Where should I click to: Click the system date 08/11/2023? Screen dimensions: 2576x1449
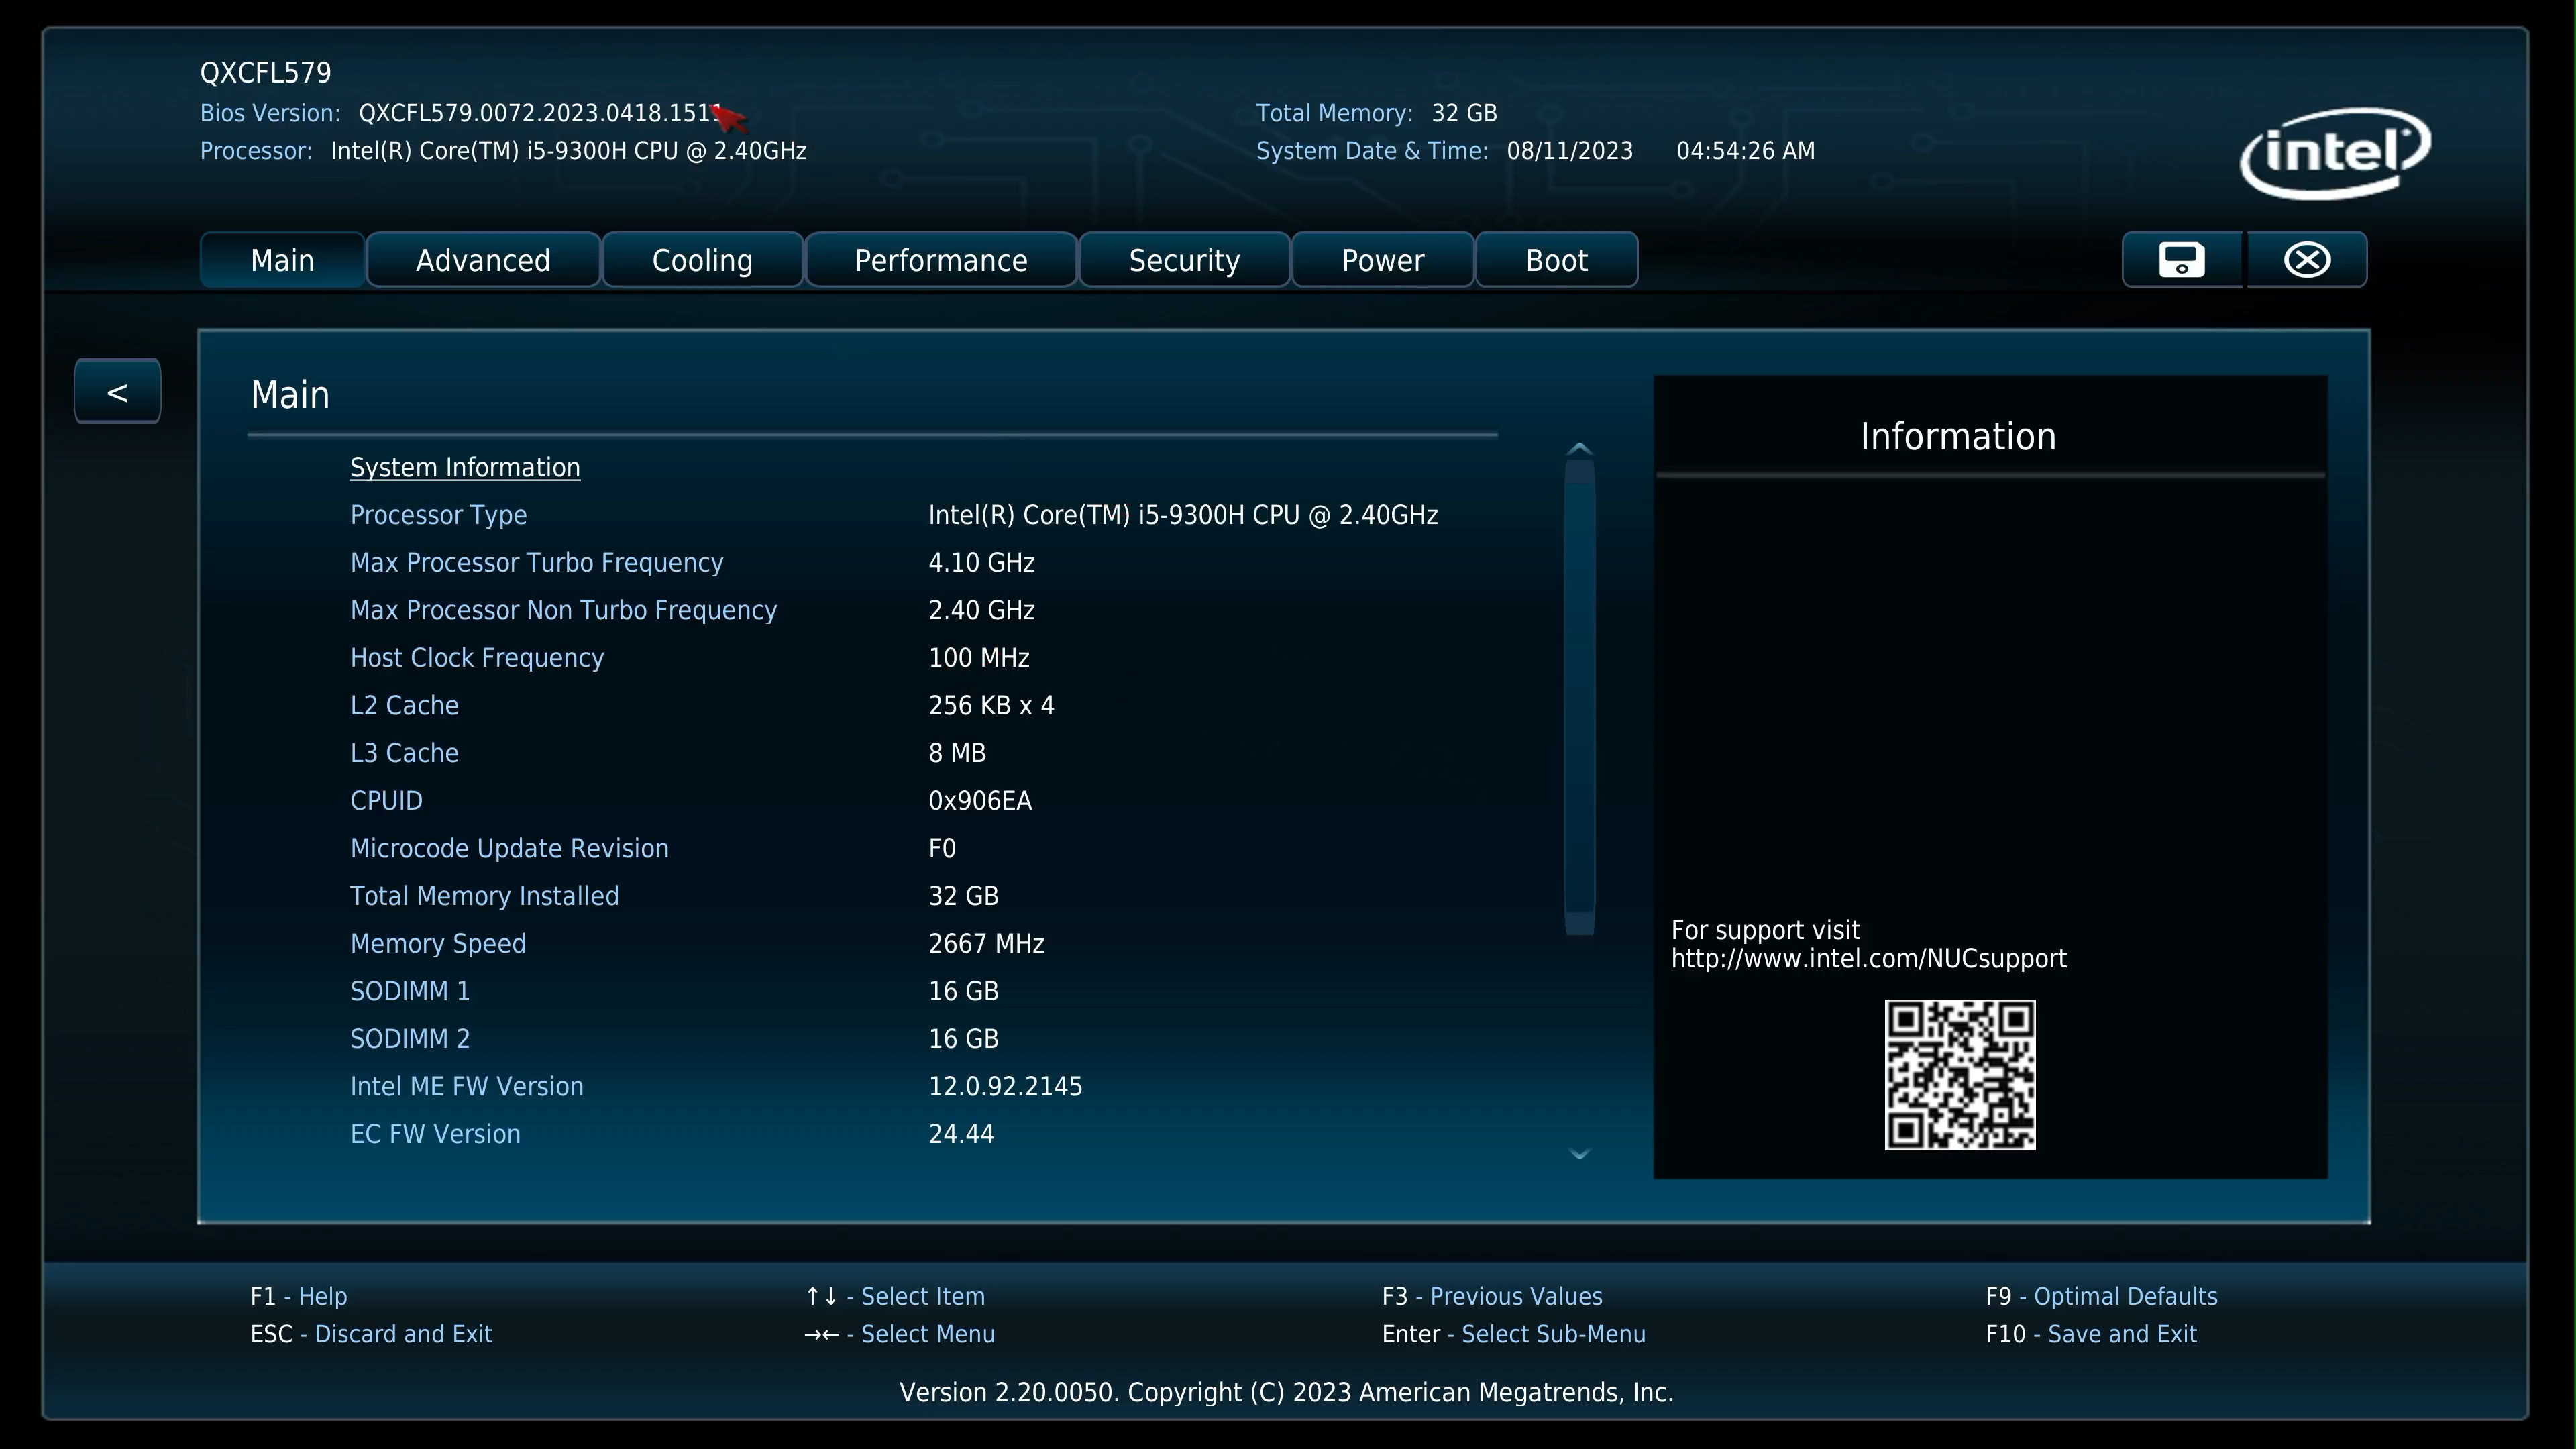pos(1569,151)
